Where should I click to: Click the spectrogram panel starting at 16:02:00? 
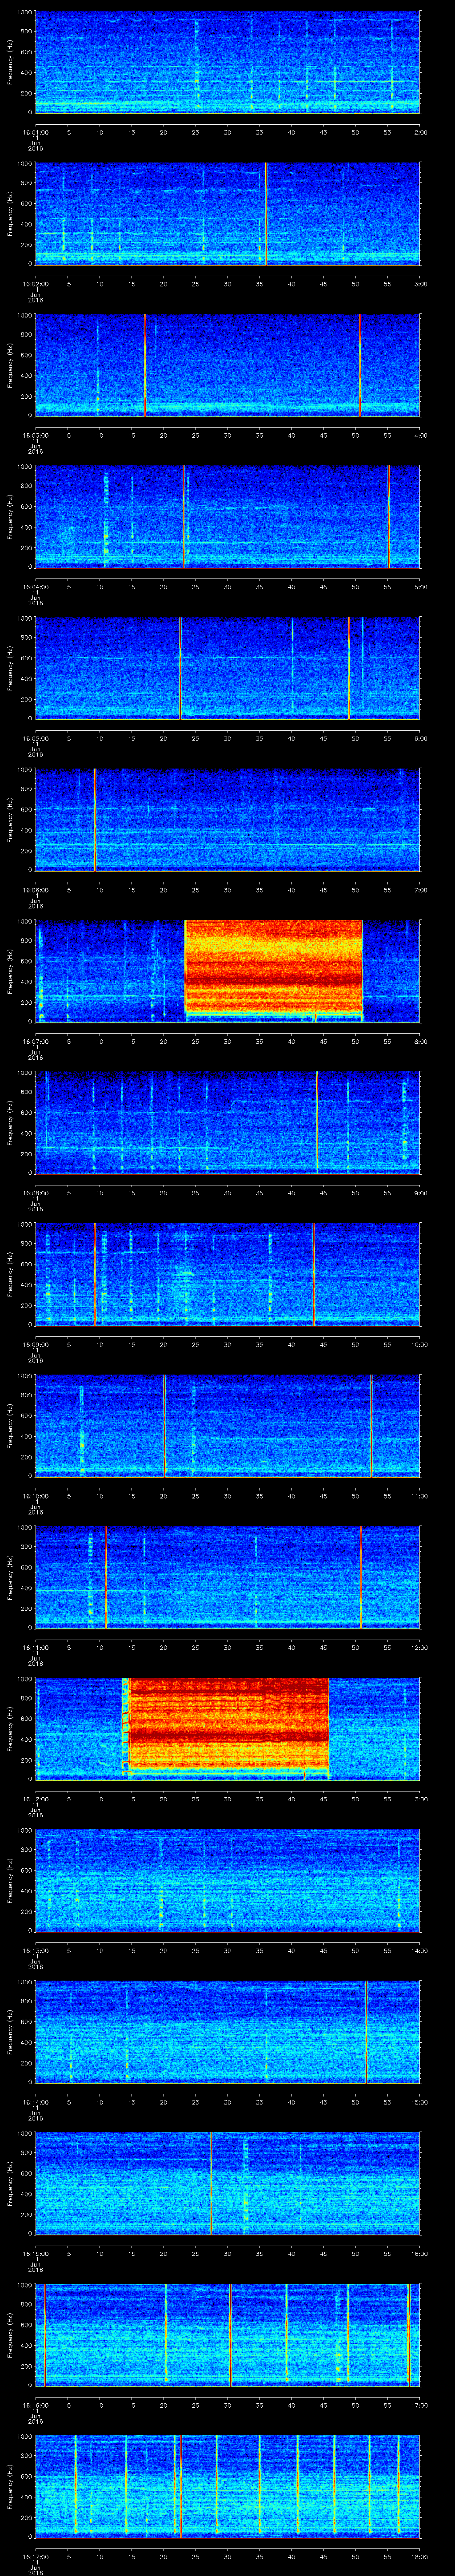tap(227, 213)
